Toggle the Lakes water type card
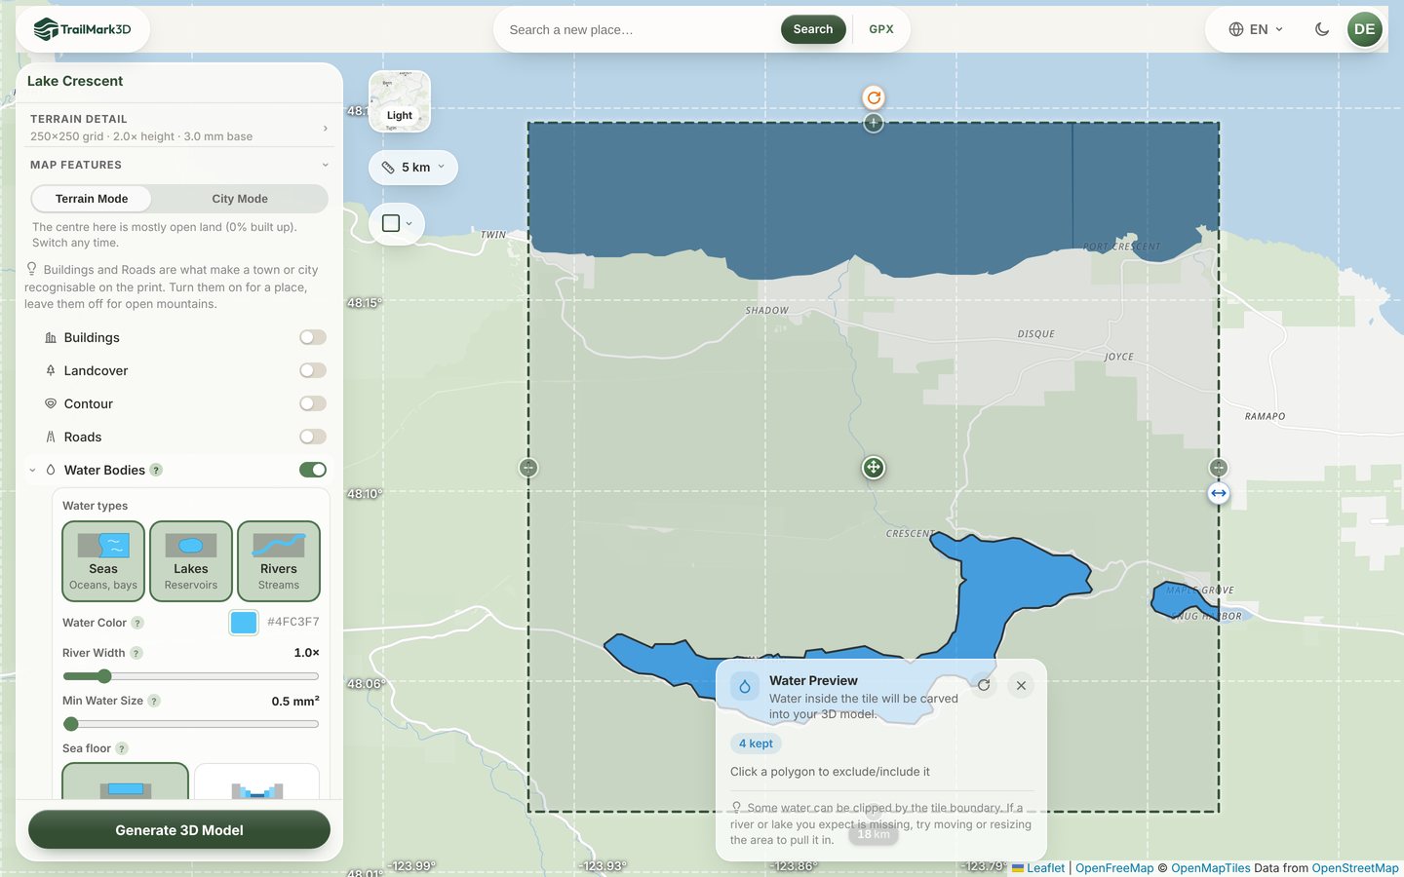The height and width of the screenshot is (877, 1404). click(x=191, y=561)
